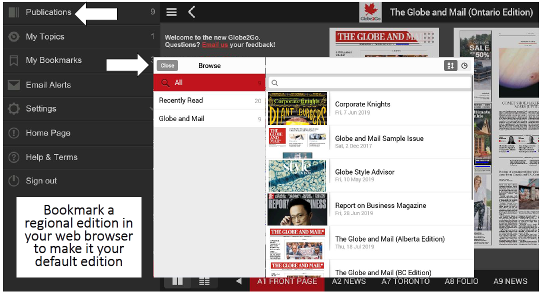Switch to thumbnail grid view in bottom bar
Viewport: 542px width, 294px height.
(x=204, y=281)
